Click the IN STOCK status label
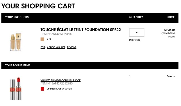 click(135, 40)
